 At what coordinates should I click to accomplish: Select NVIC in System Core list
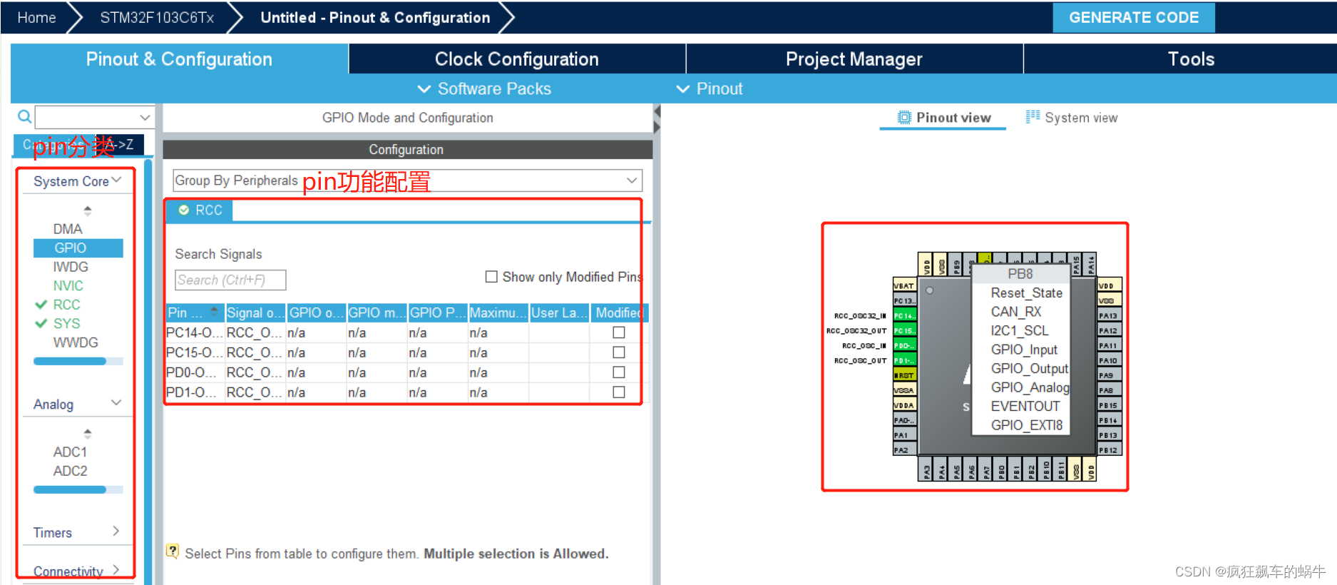tap(68, 285)
